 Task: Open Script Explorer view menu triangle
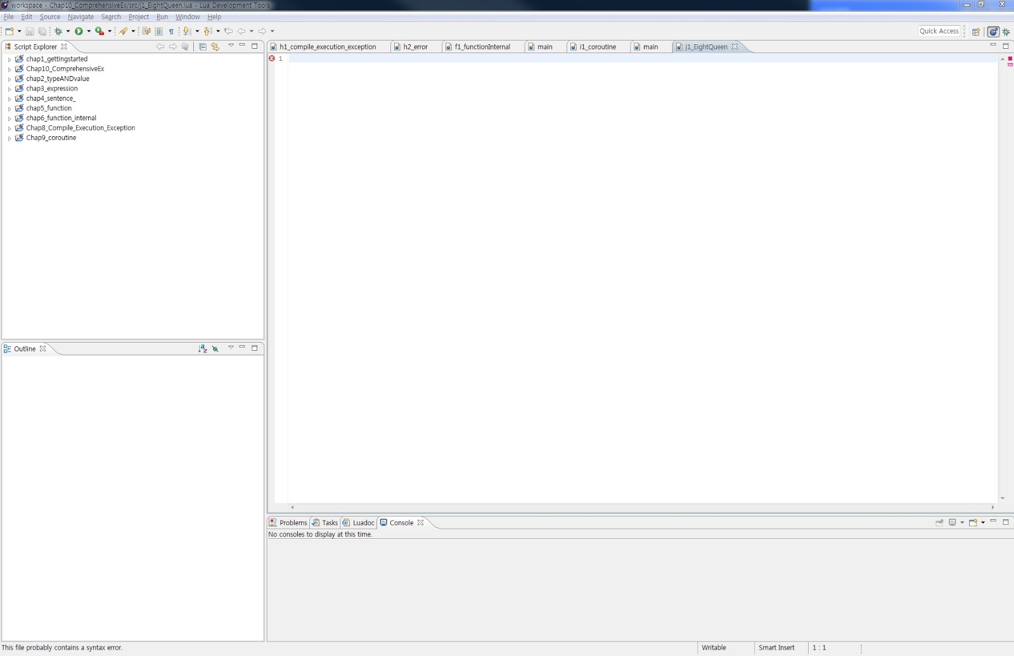point(231,46)
